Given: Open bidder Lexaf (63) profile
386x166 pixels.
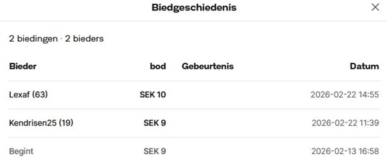Looking at the screenshot, I should [x=28, y=95].
